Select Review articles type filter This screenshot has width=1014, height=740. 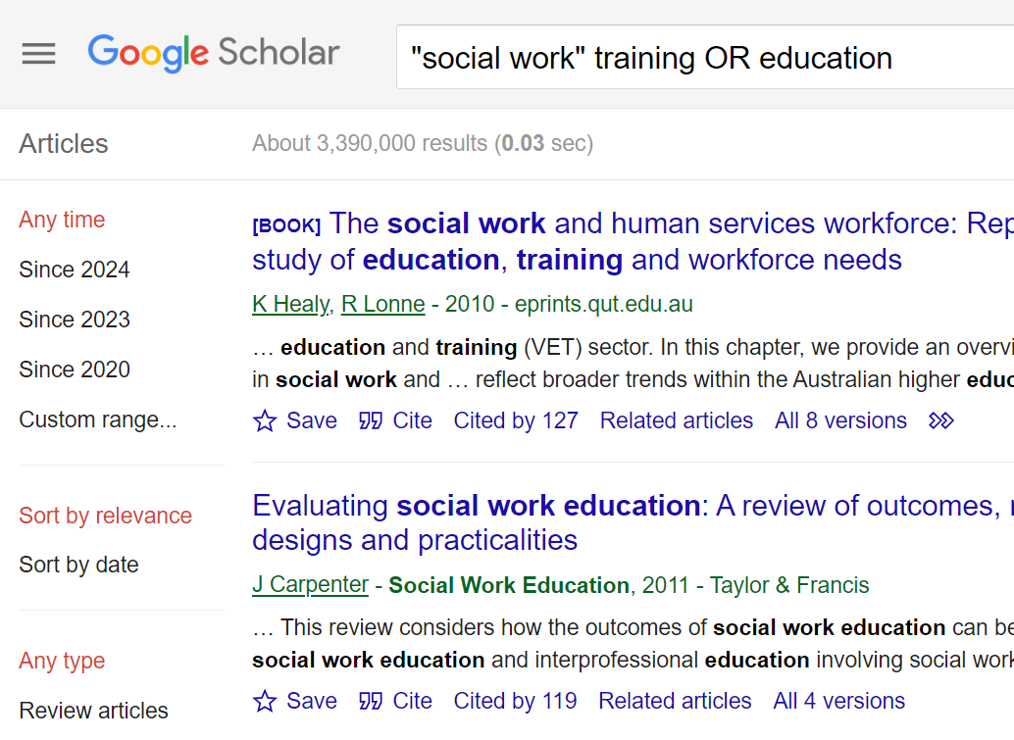tap(94, 711)
